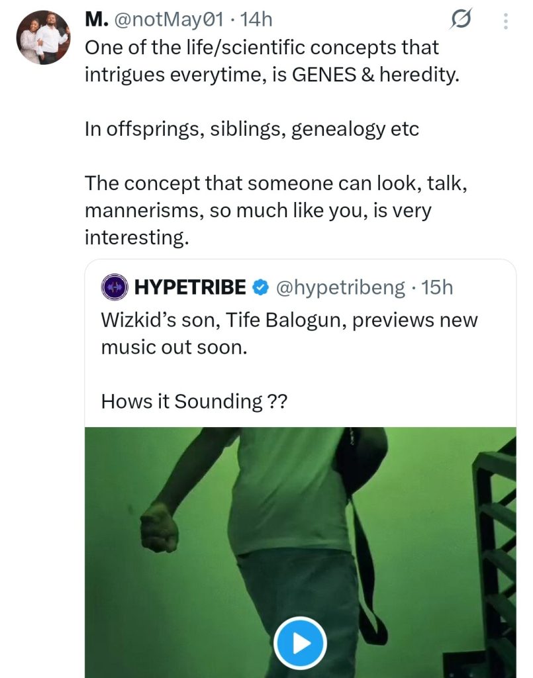Click the "14h" tweet timestamp
This screenshot has height=678, width=533.
coord(256,21)
